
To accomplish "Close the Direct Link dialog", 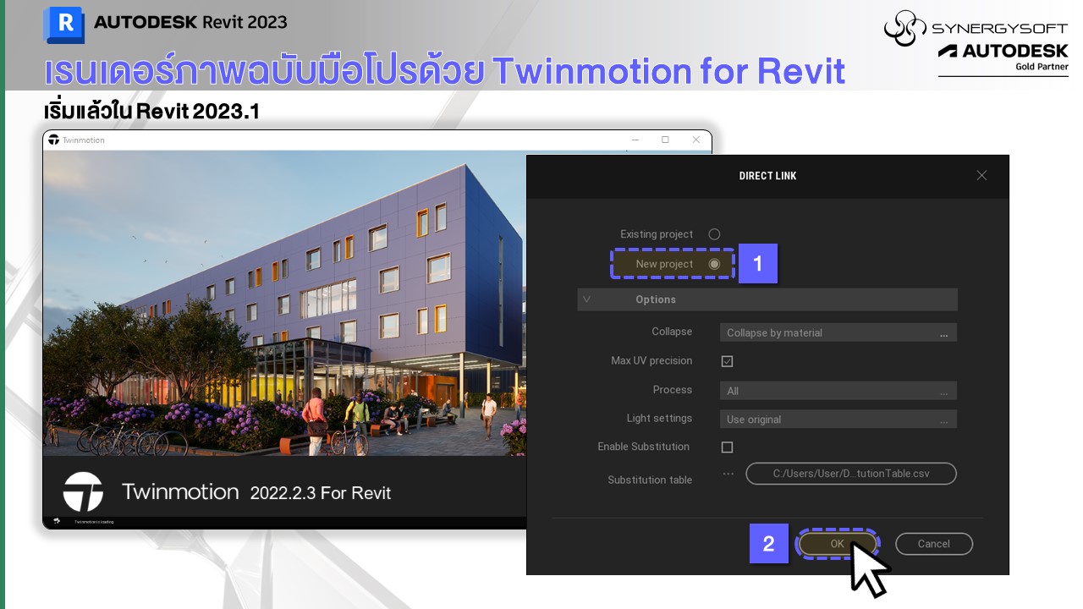I will click(981, 175).
